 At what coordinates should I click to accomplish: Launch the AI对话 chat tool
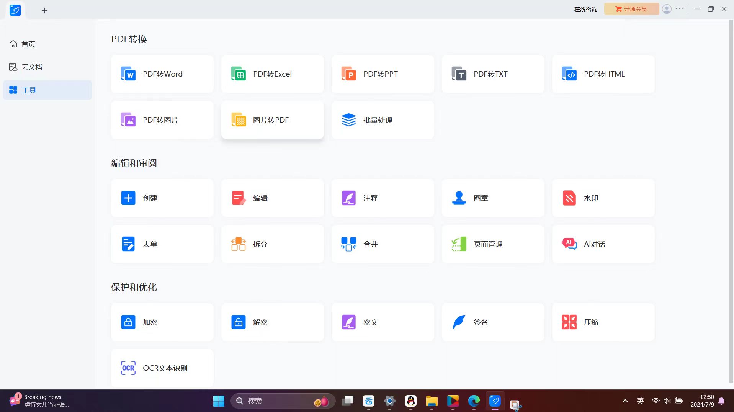[603, 244]
